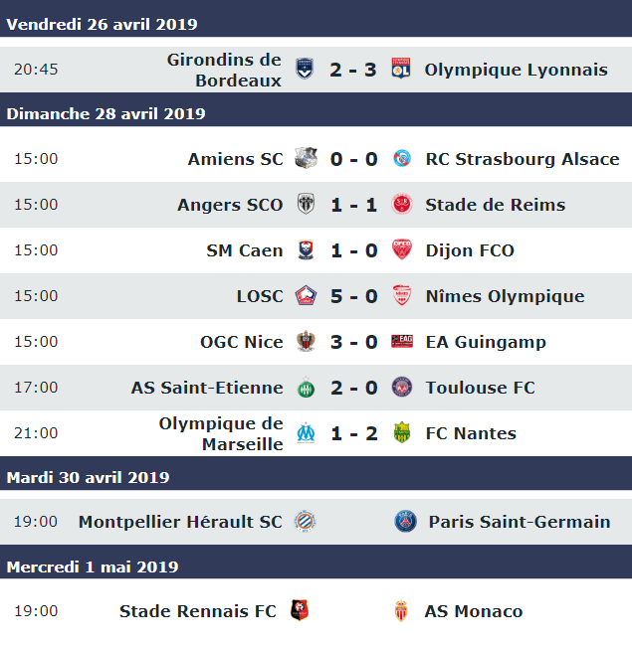Click the Girondins de Bordeaux club crest

(305, 69)
